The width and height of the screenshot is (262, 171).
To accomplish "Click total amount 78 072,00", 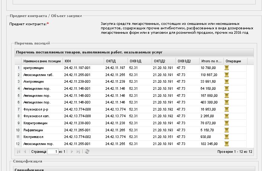I will tap(208, 123).
